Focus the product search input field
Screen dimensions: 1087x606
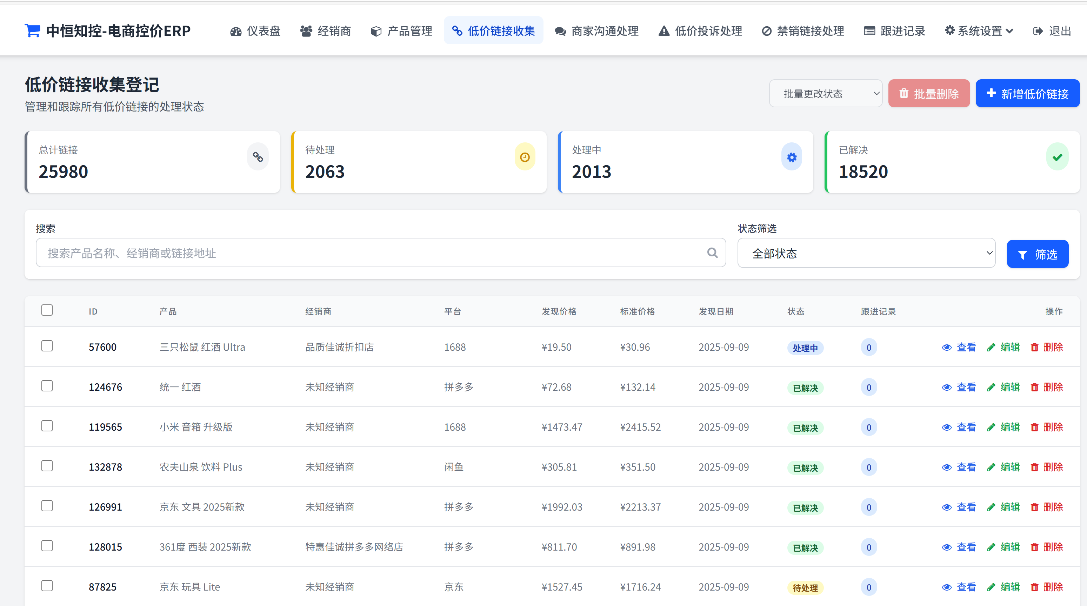[371, 252]
